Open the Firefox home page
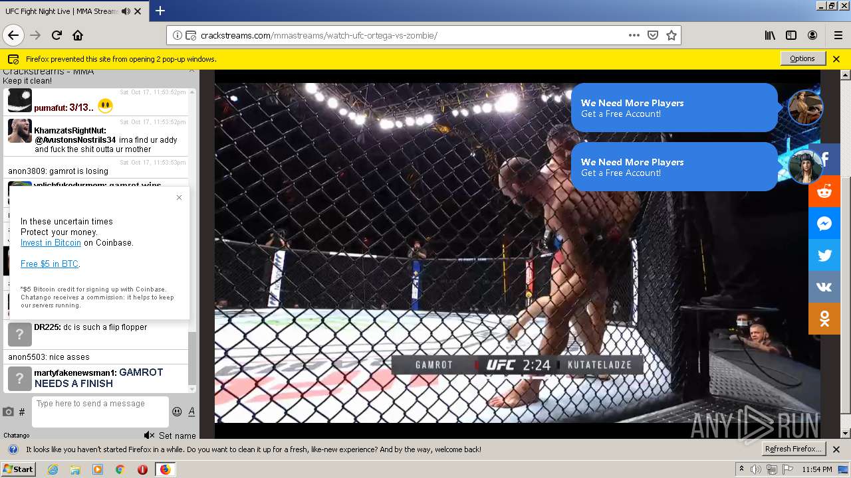The image size is (851, 478). pyautogui.click(x=78, y=35)
